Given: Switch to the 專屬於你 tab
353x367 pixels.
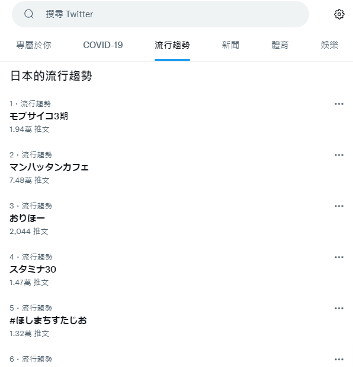Looking at the screenshot, I should point(34,45).
